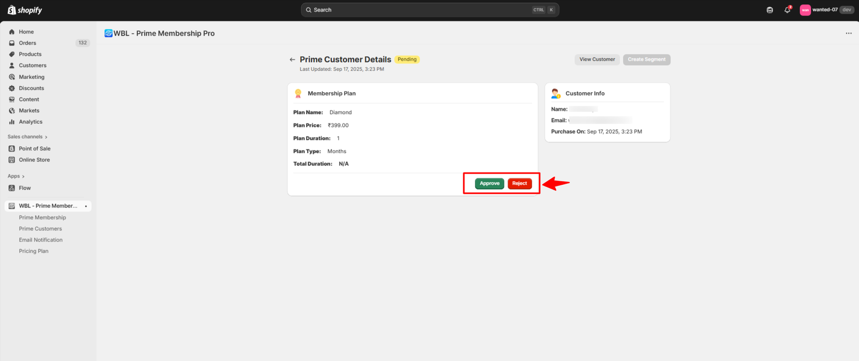Click the WBL Prime Membership app icon in sidebar

tap(12, 206)
